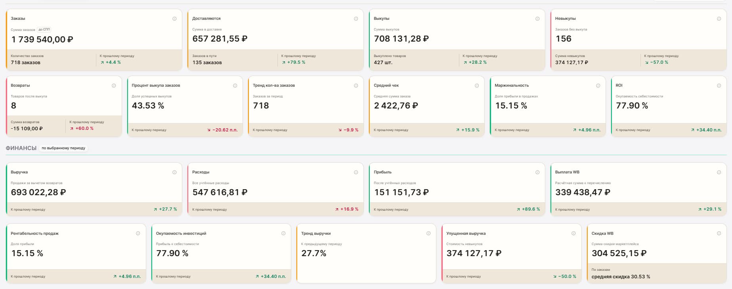Open info icon on Доставляются card
The height and width of the screenshot is (289, 732).
click(x=356, y=19)
